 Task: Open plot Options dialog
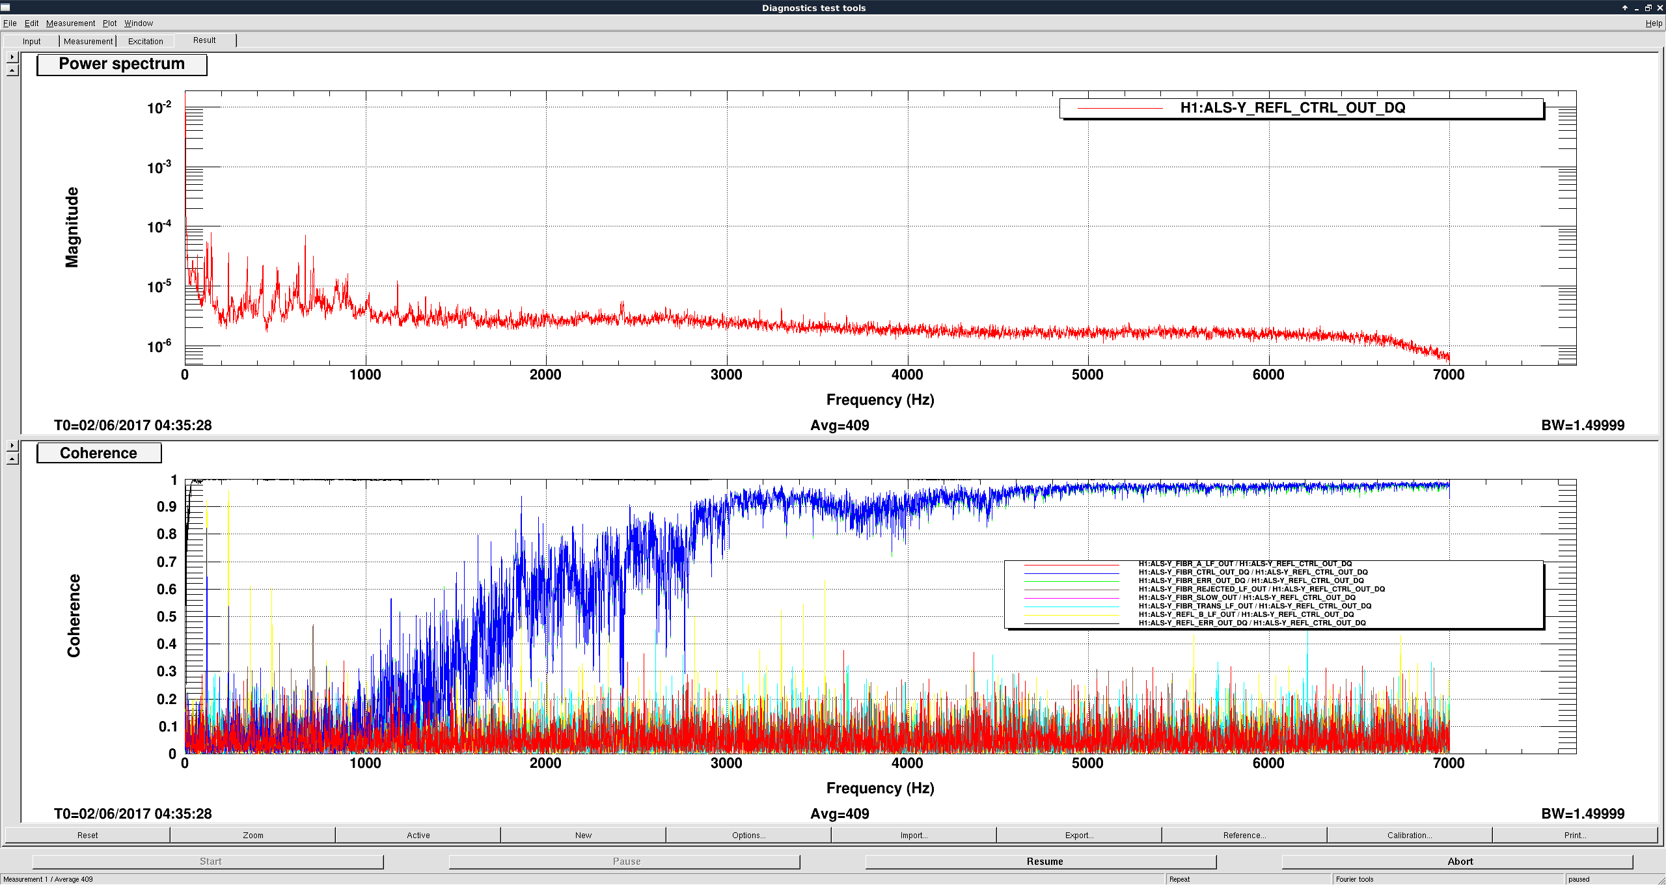tap(748, 835)
